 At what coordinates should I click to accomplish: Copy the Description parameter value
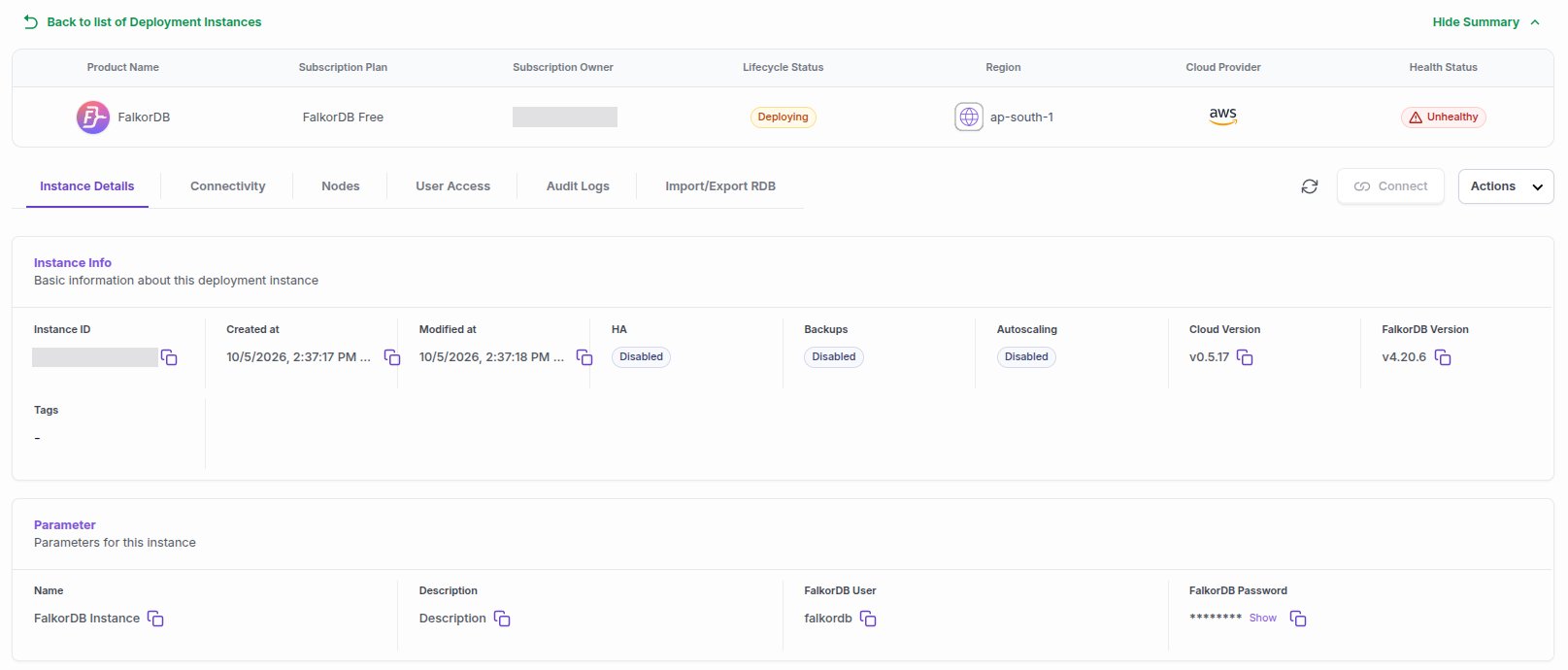click(502, 619)
